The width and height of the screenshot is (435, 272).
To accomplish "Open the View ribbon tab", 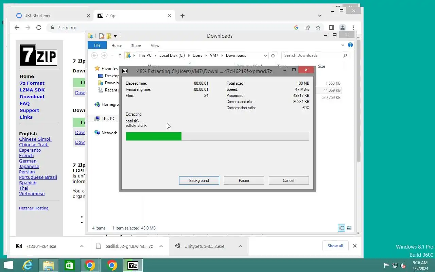I will coord(155,46).
